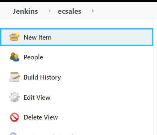Viewport: 157px width, 135px height.
Task: Click the People users icon
Action: tap(14, 57)
